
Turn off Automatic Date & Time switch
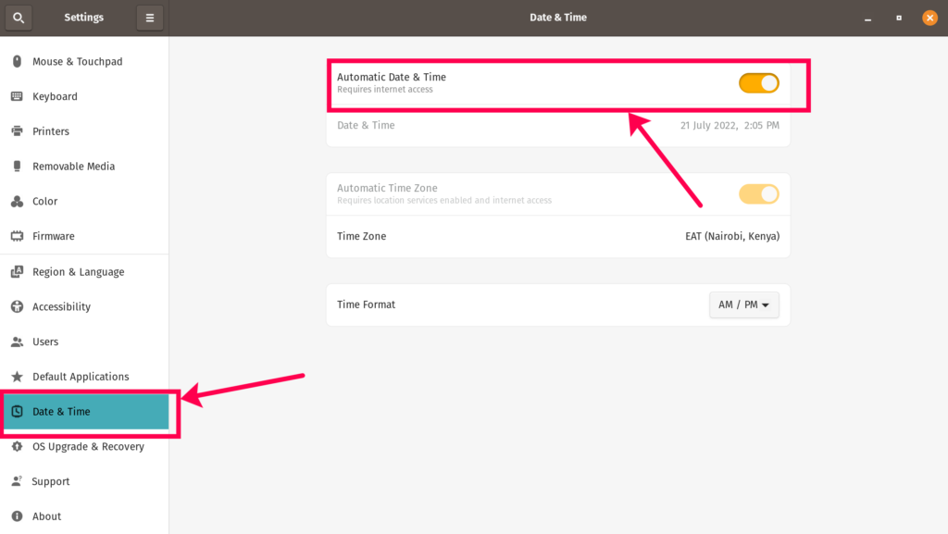coord(759,83)
